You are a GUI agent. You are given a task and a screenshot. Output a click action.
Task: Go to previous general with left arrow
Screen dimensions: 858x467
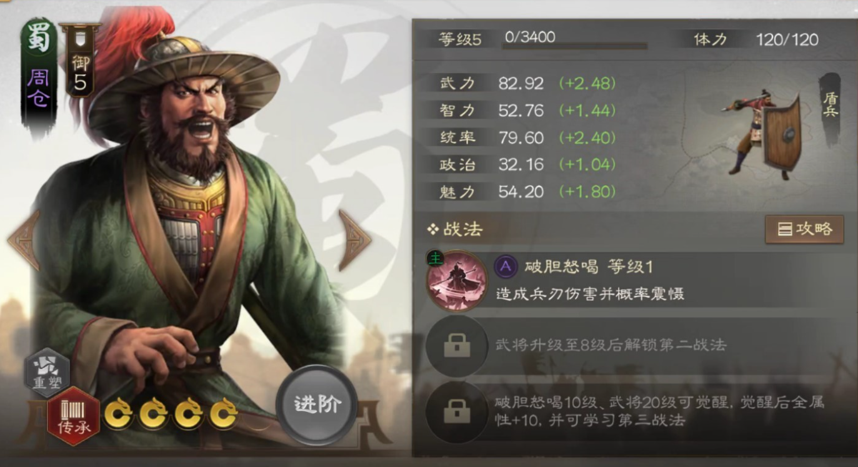coord(24,240)
